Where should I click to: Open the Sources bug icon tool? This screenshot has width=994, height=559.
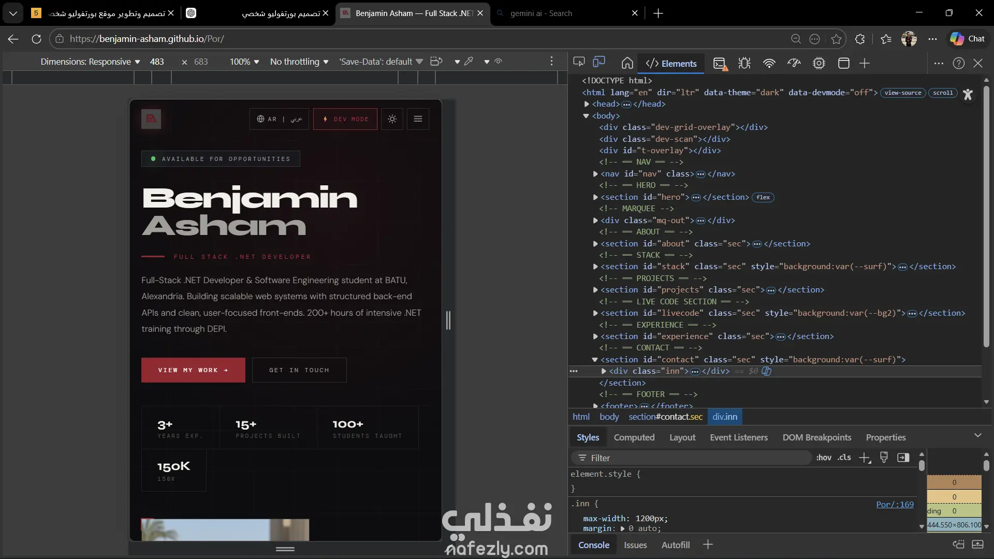tap(744, 63)
